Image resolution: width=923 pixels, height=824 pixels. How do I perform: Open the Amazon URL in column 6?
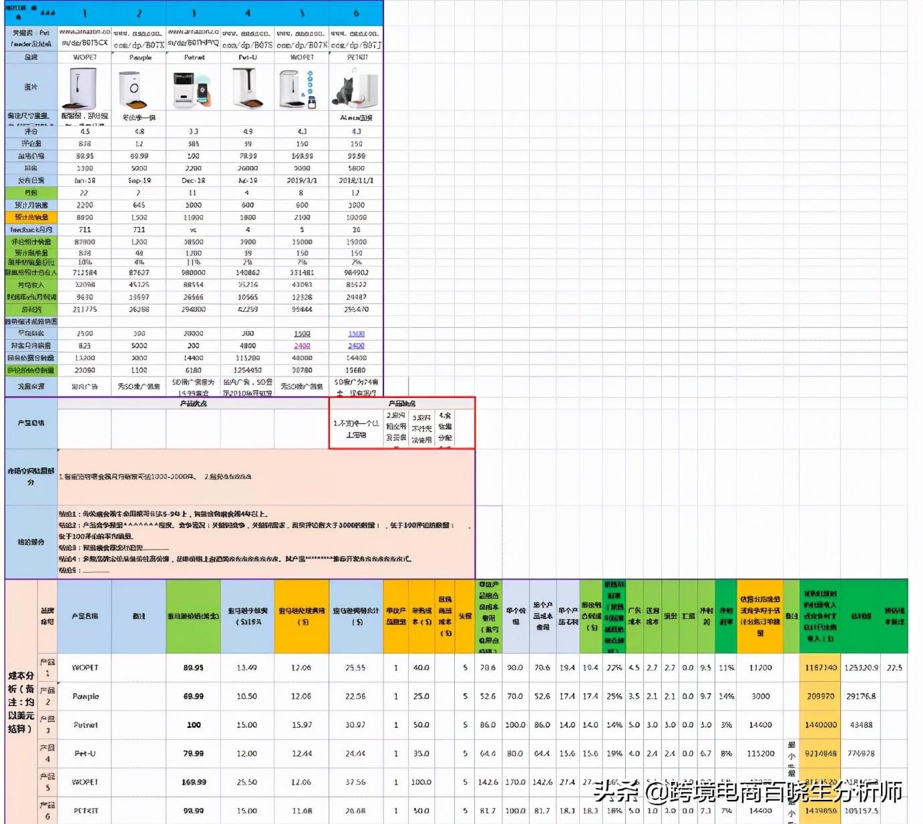pos(357,39)
